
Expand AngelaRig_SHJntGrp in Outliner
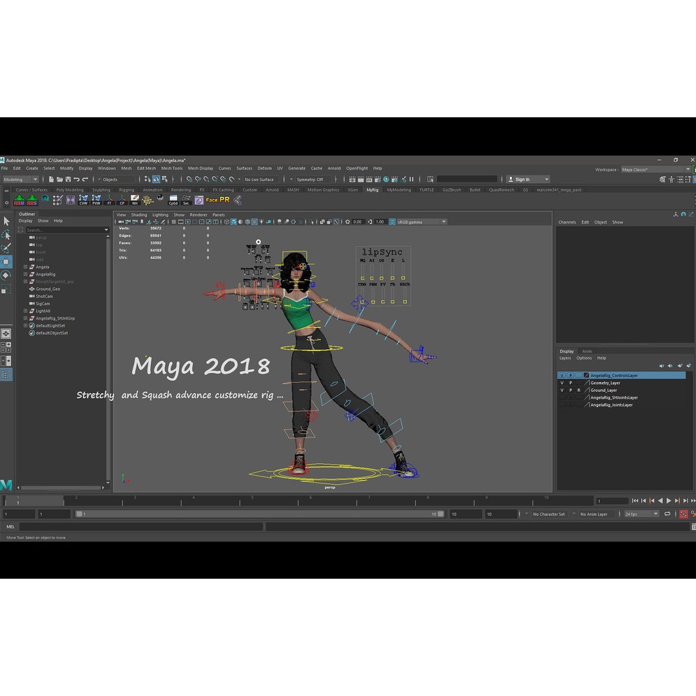[x=25, y=318]
